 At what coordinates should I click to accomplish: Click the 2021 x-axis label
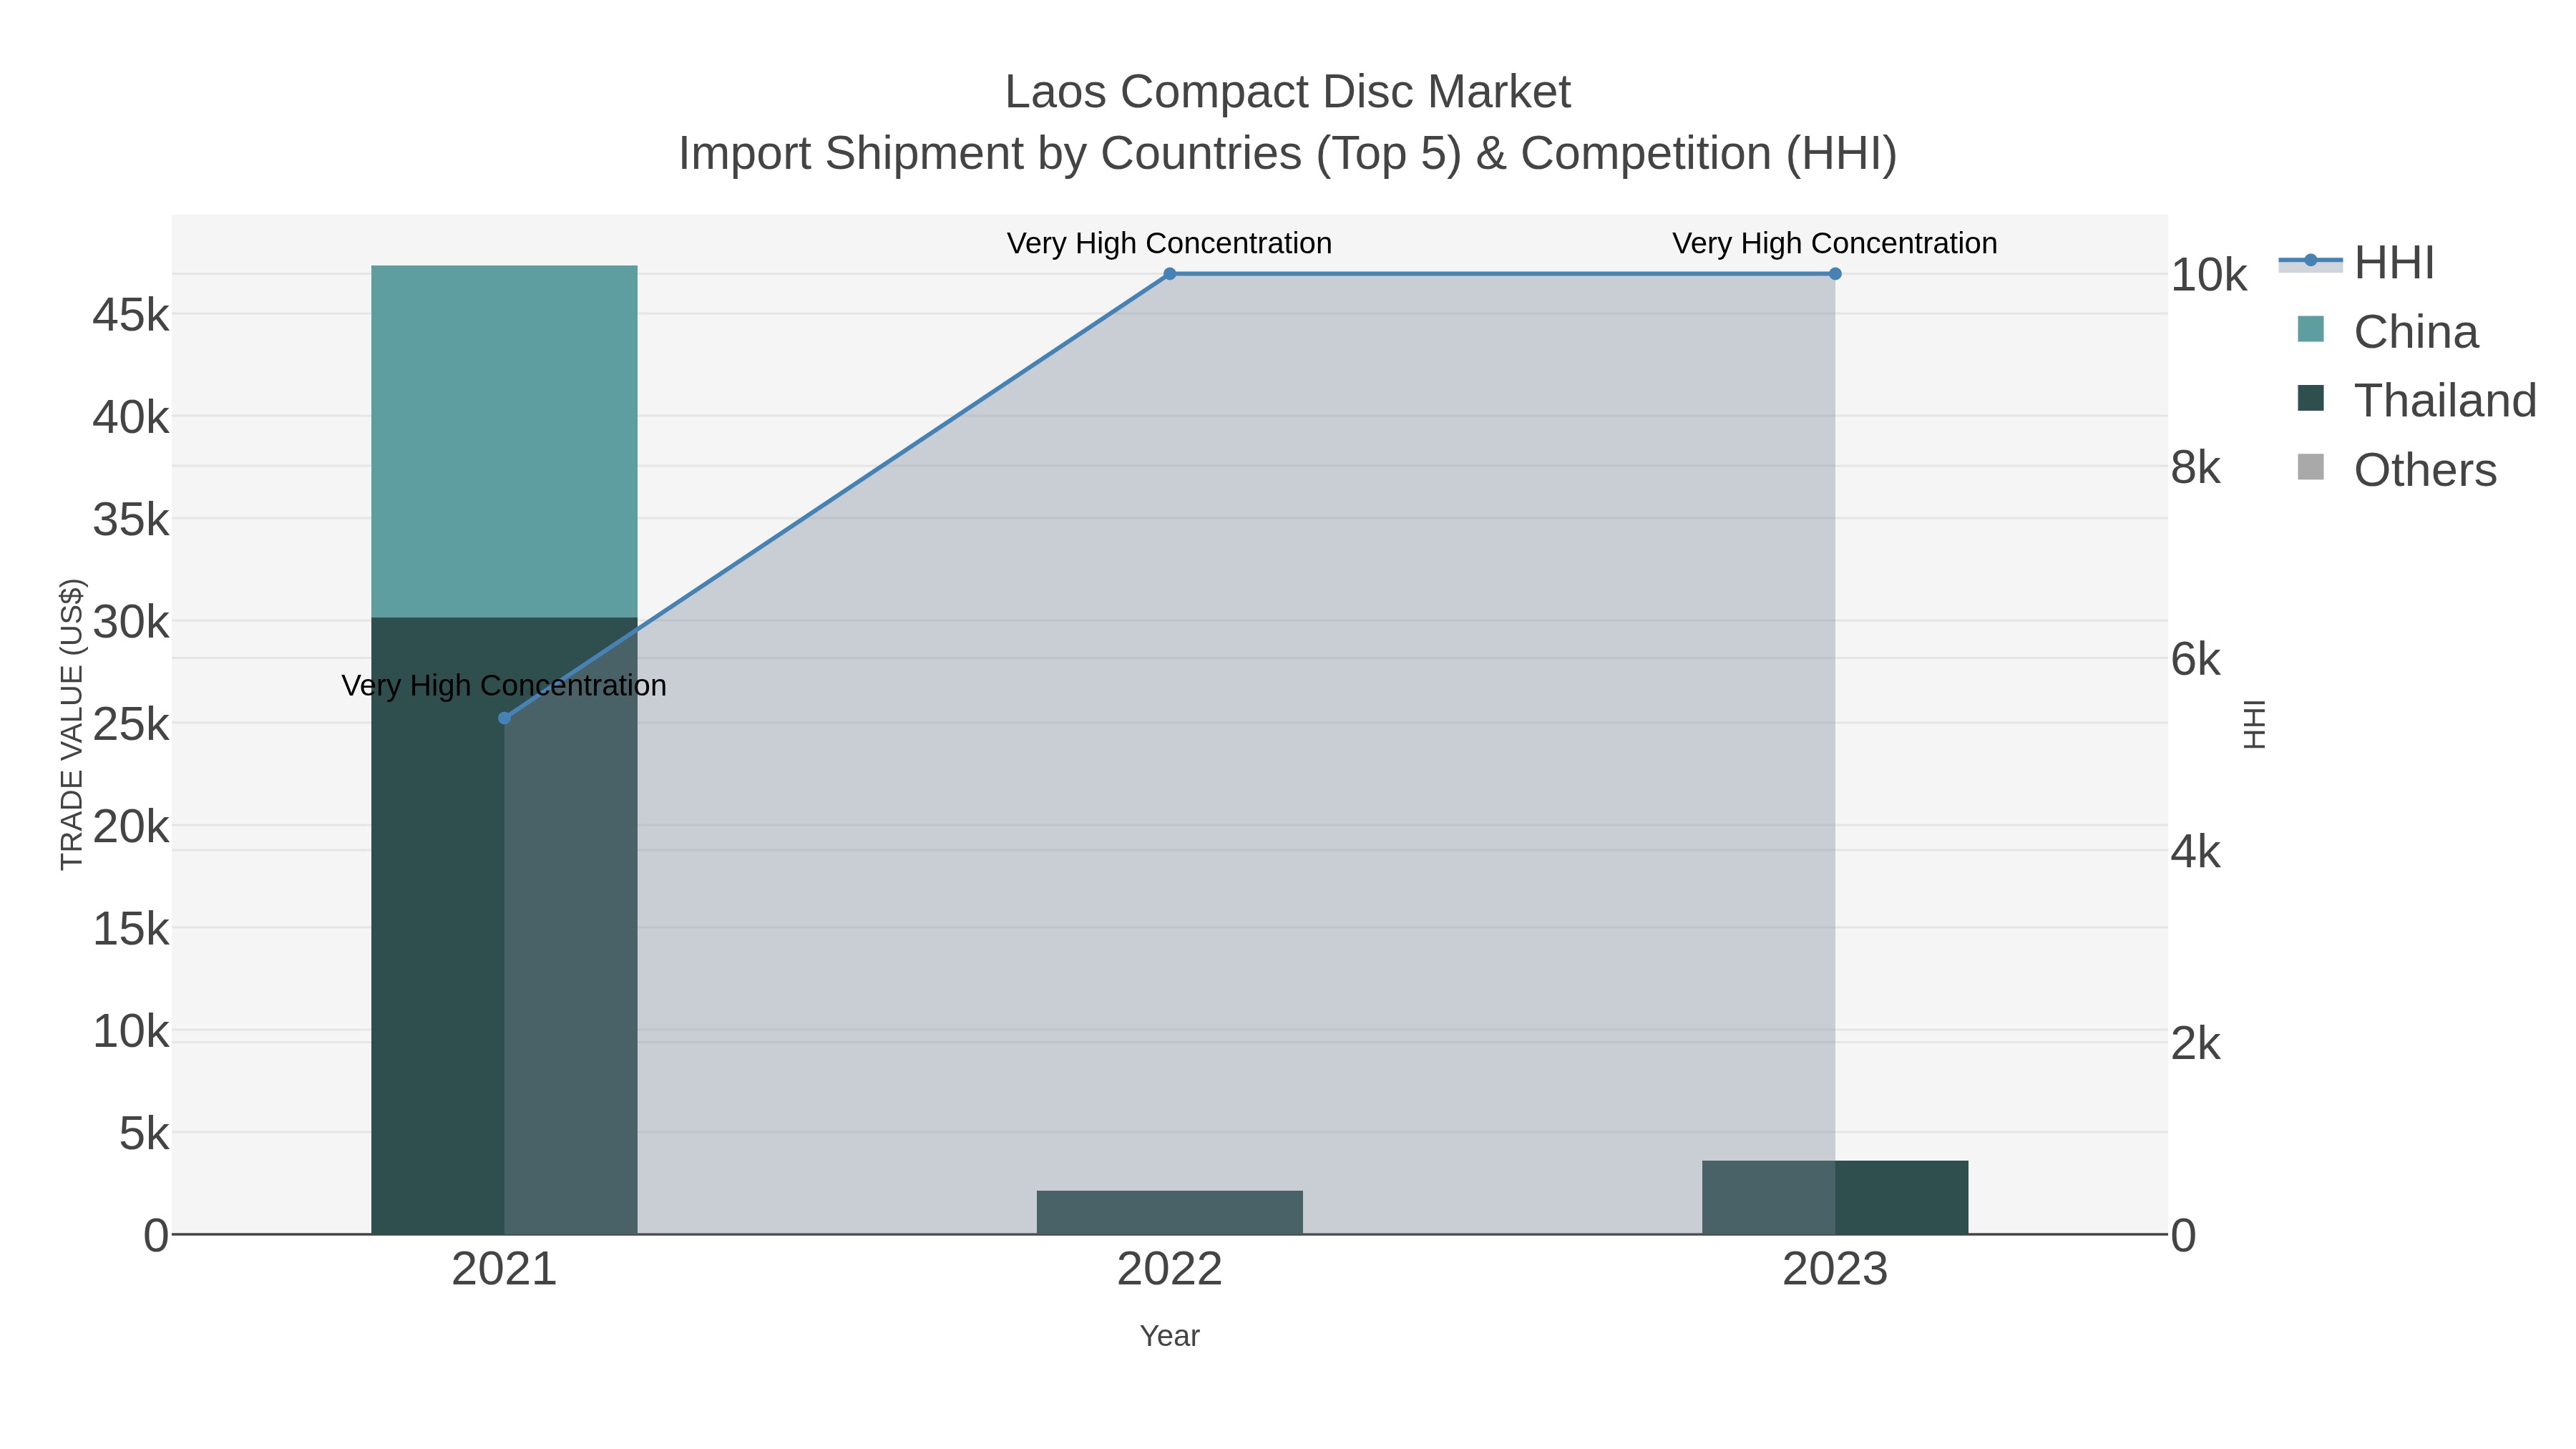tap(504, 1270)
